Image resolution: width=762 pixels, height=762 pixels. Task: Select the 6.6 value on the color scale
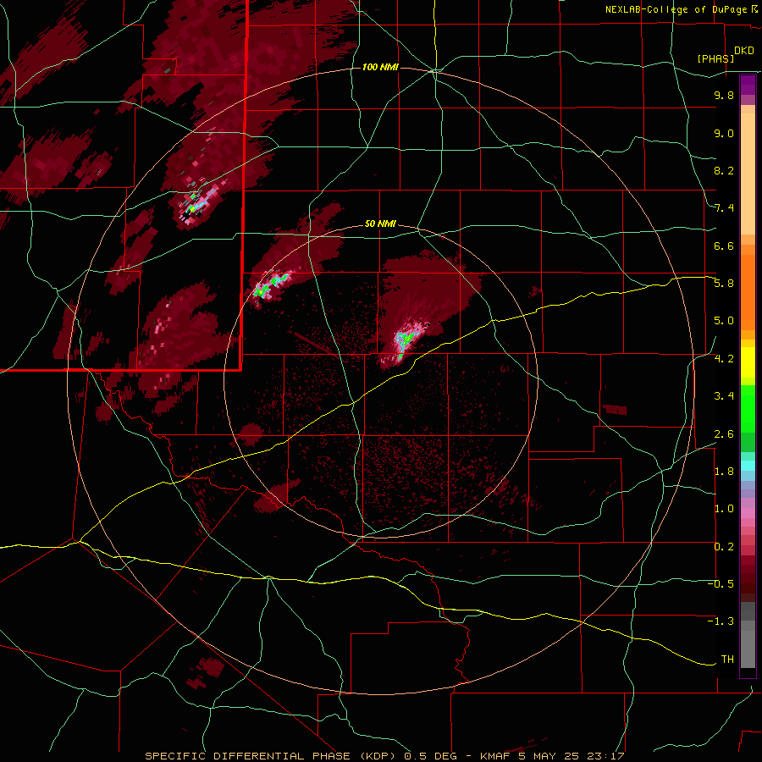[x=724, y=246]
